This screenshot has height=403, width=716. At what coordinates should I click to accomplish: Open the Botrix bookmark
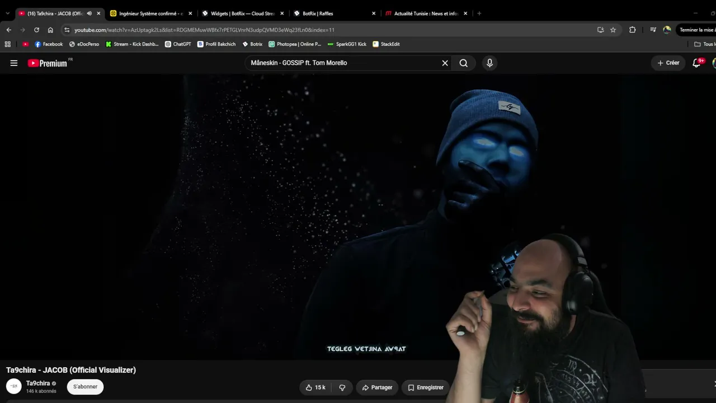(252, 44)
